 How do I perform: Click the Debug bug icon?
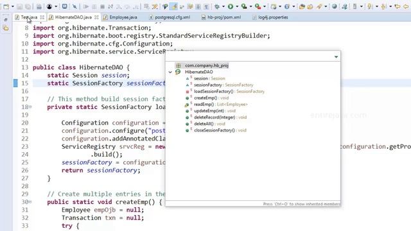217,6
